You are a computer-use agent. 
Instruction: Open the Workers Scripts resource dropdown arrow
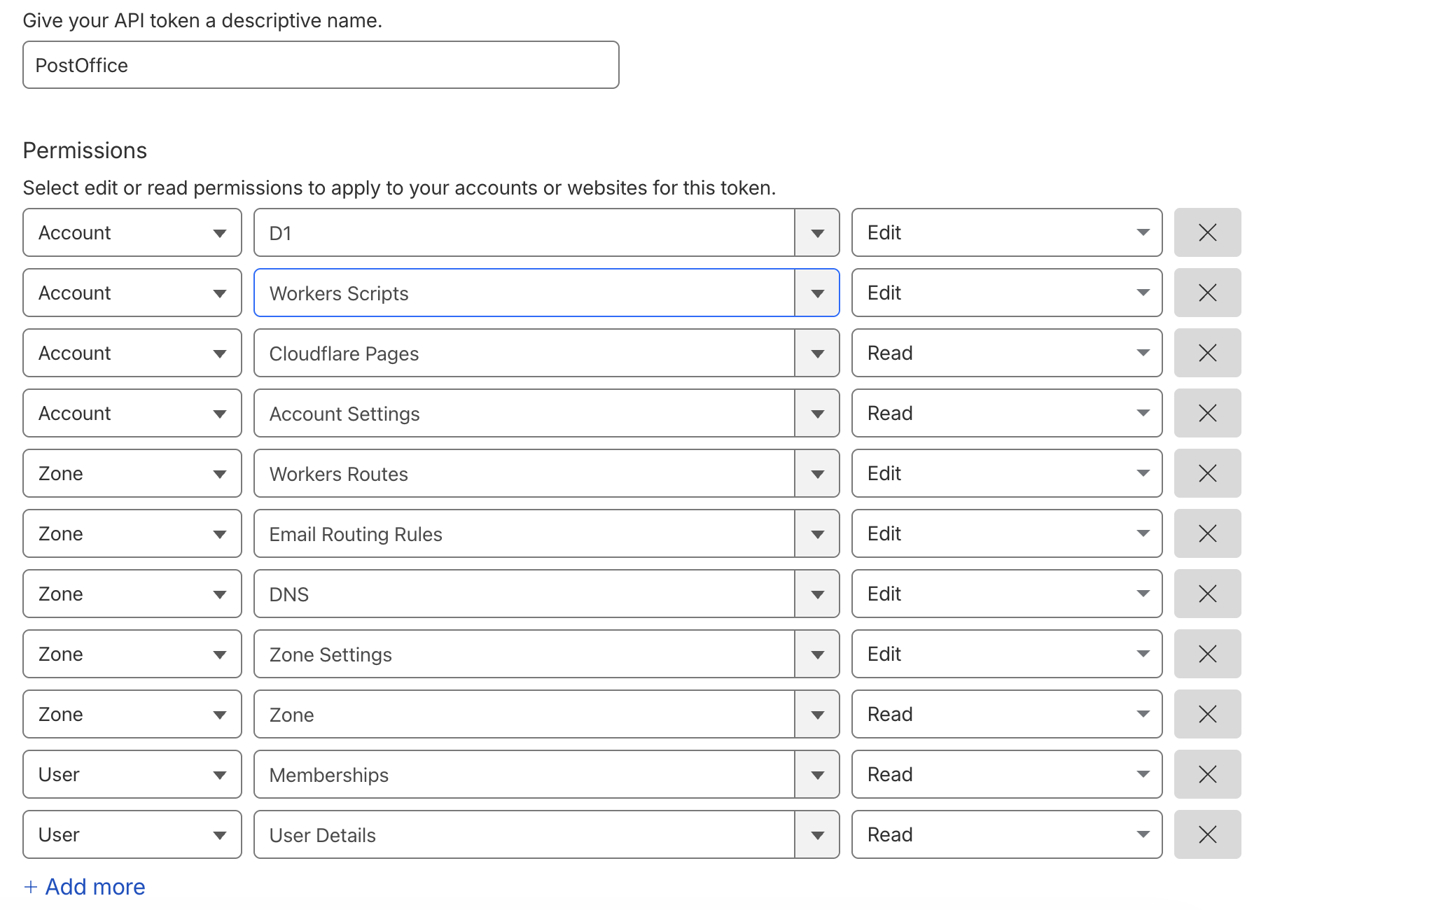[x=817, y=293]
